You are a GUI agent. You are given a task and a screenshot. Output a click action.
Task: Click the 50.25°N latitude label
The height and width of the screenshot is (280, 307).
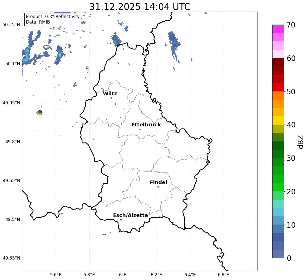[11, 25]
